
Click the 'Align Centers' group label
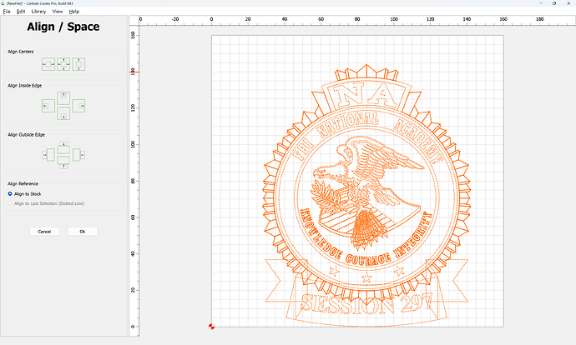(x=21, y=52)
